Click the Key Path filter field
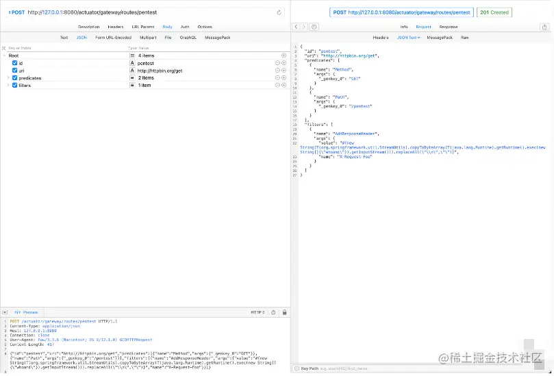 coord(423,368)
